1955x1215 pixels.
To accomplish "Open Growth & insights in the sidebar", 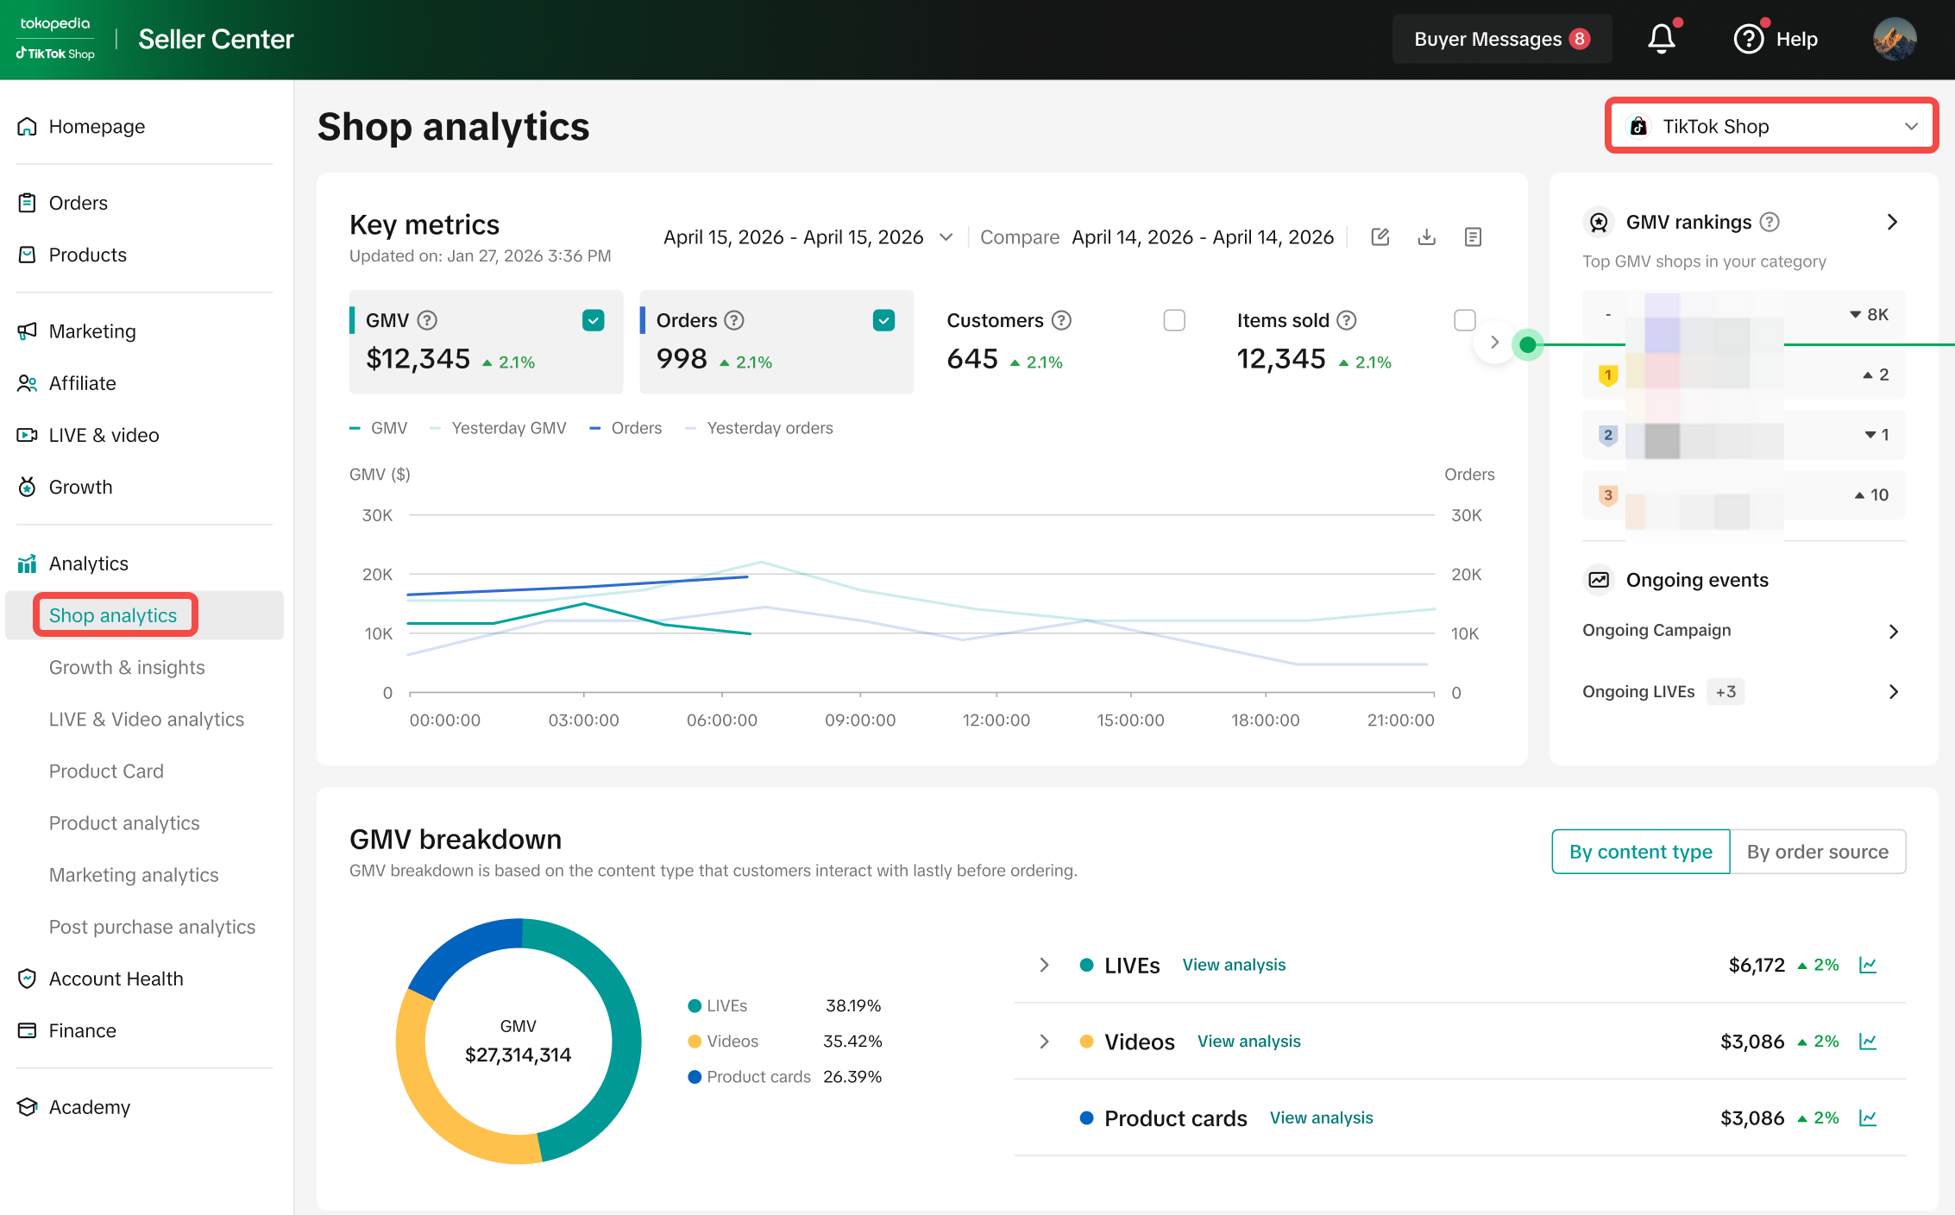I will [x=127, y=667].
